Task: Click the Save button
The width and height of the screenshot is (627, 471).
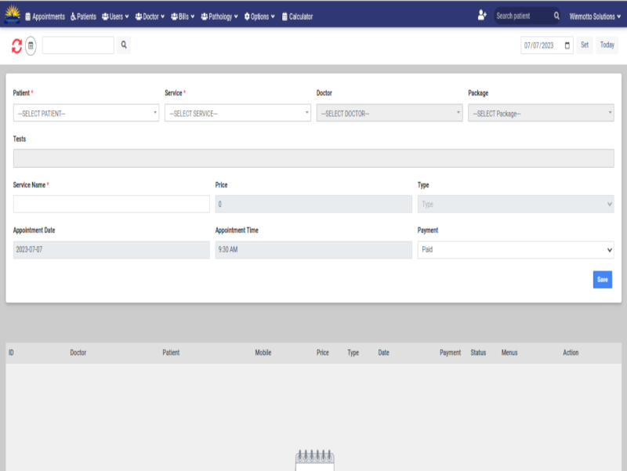Action: (x=602, y=279)
